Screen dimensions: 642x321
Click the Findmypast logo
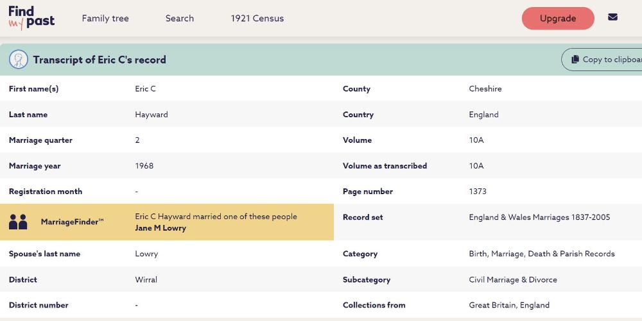(31, 18)
